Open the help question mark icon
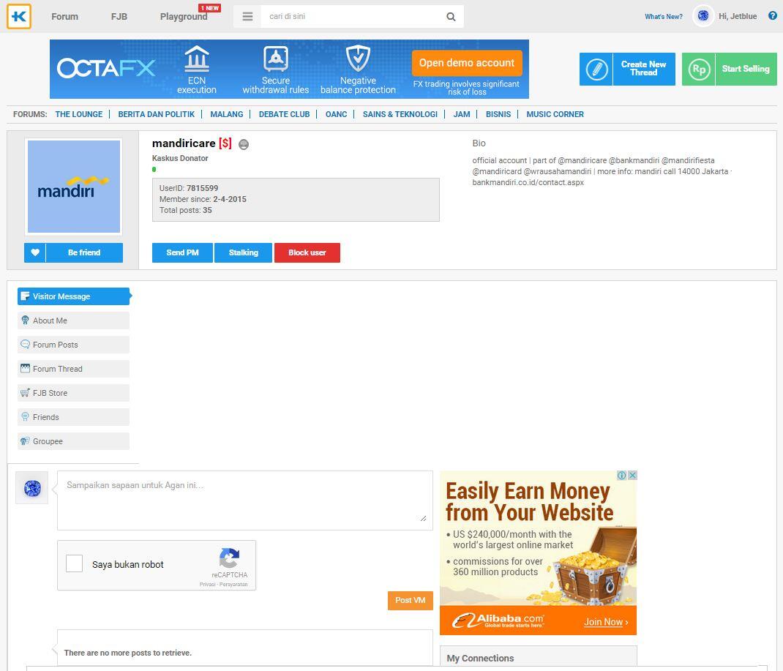Screen dimensions: 783x671 [773, 15]
